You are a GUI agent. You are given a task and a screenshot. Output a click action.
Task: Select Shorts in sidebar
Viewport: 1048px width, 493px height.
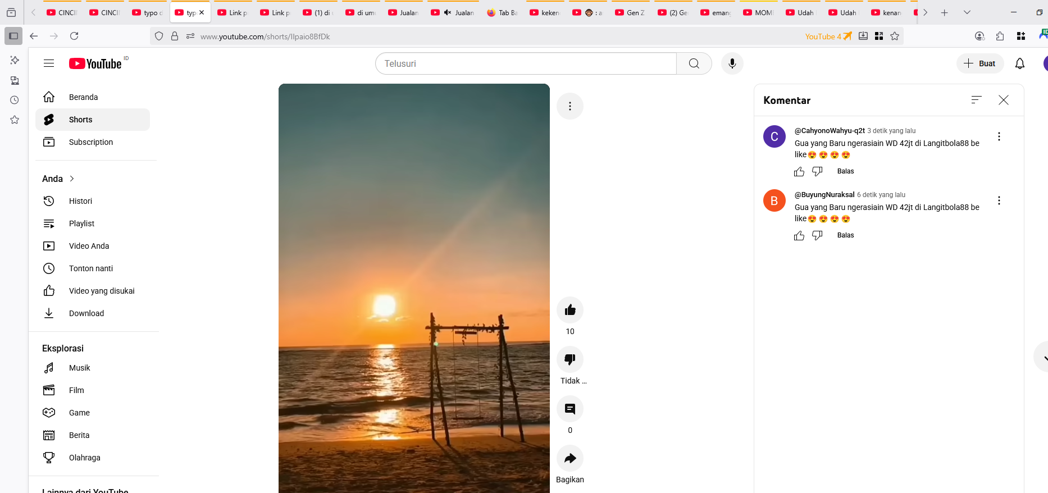coord(93,120)
